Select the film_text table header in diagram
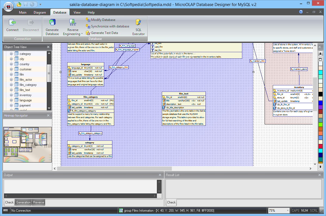 tap(184, 94)
